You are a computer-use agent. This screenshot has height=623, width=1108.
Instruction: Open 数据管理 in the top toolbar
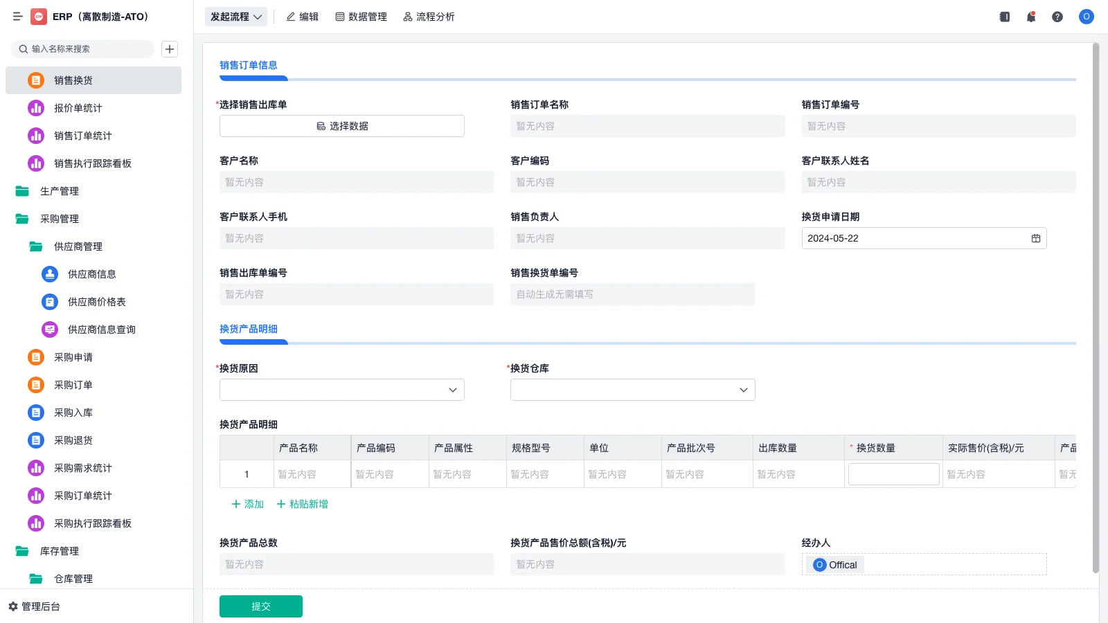361,17
